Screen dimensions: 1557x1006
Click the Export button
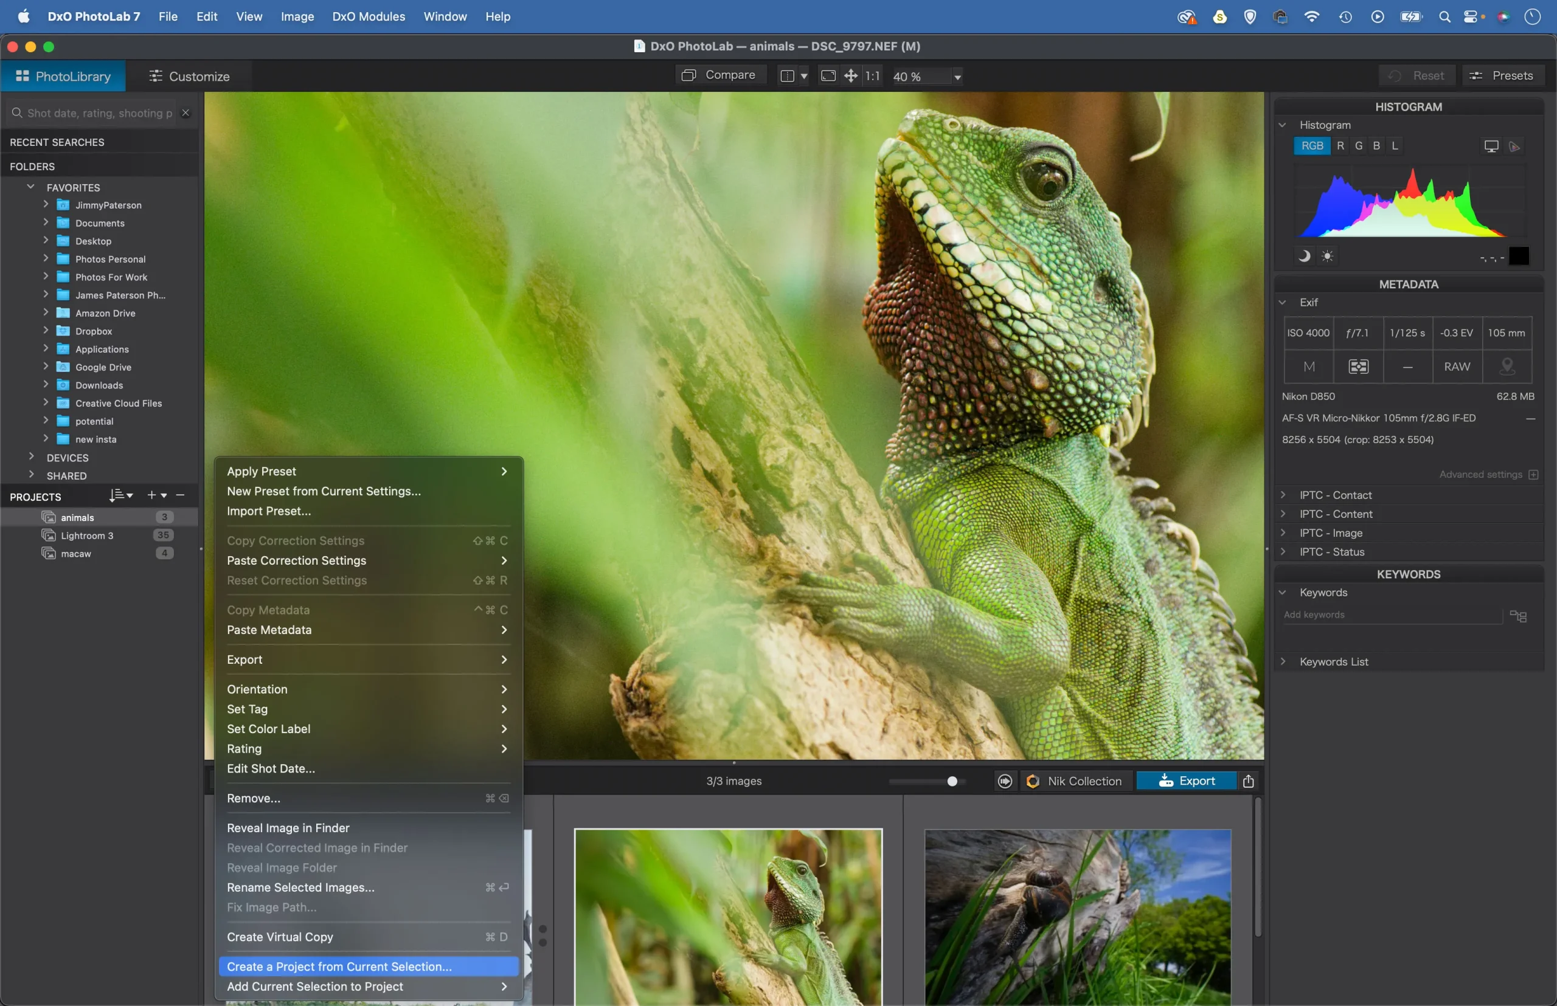pos(1187,780)
